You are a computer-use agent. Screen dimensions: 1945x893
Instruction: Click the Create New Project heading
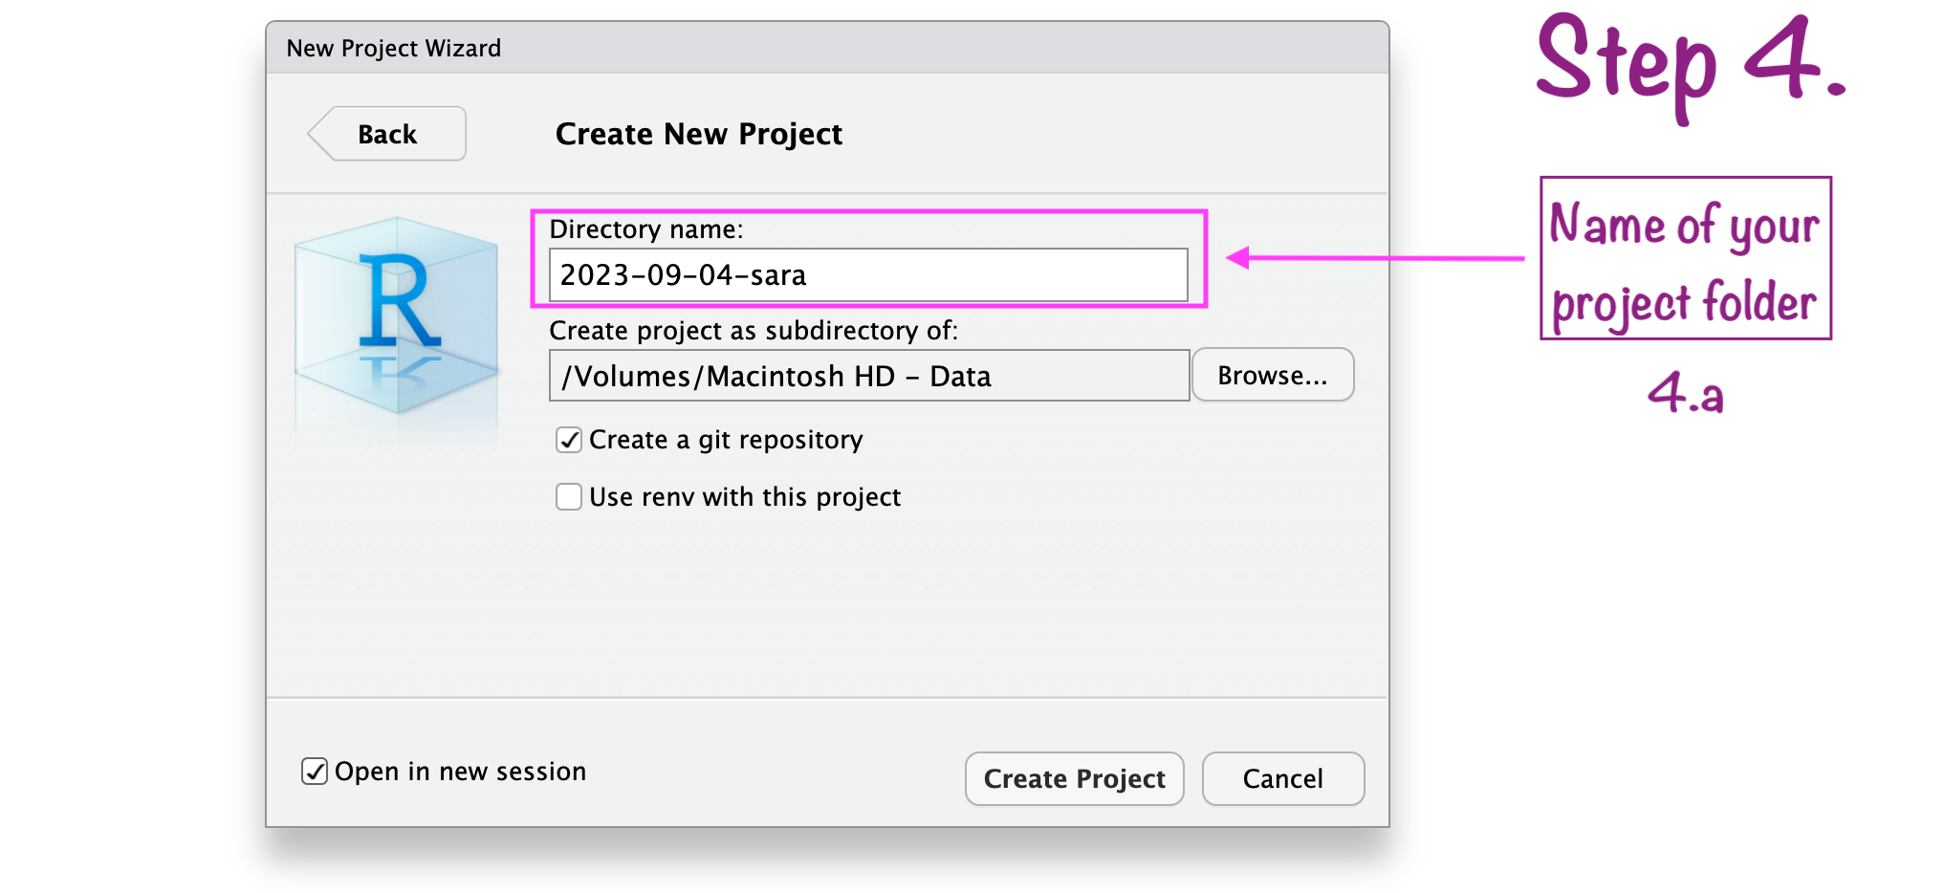[x=698, y=134]
